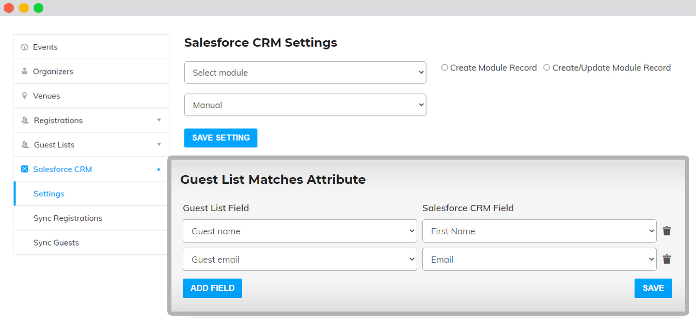
Task: Click the Guest List Matches Attribute heading
Action: [273, 179]
